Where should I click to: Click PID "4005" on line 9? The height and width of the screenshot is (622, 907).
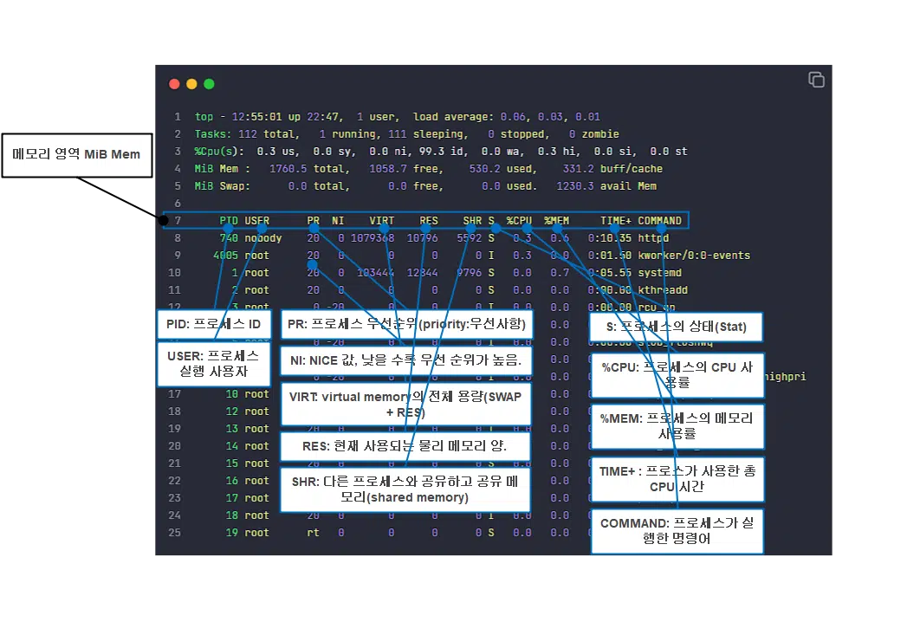pos(225,256)
